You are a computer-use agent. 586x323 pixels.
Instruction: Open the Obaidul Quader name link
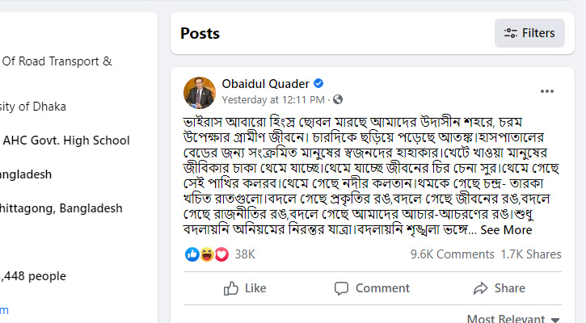click(x=266, y=84)
